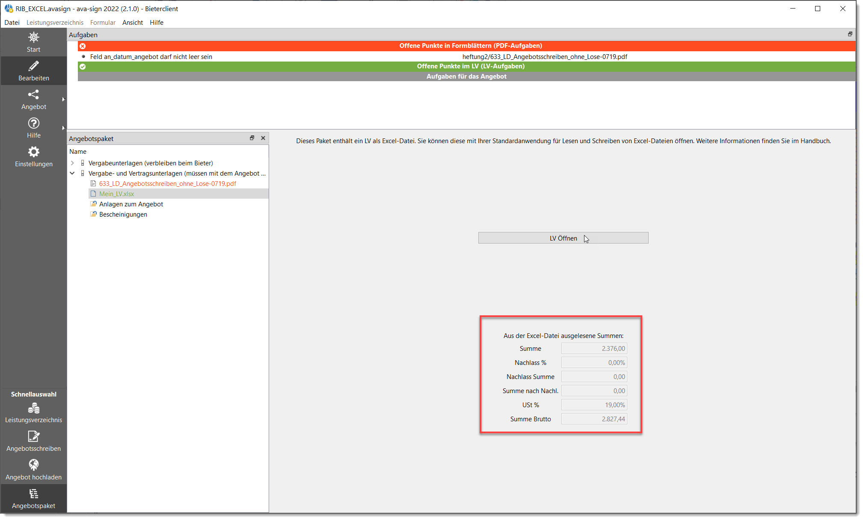Click the Angebot hochladen shortcut

[33, 470]
